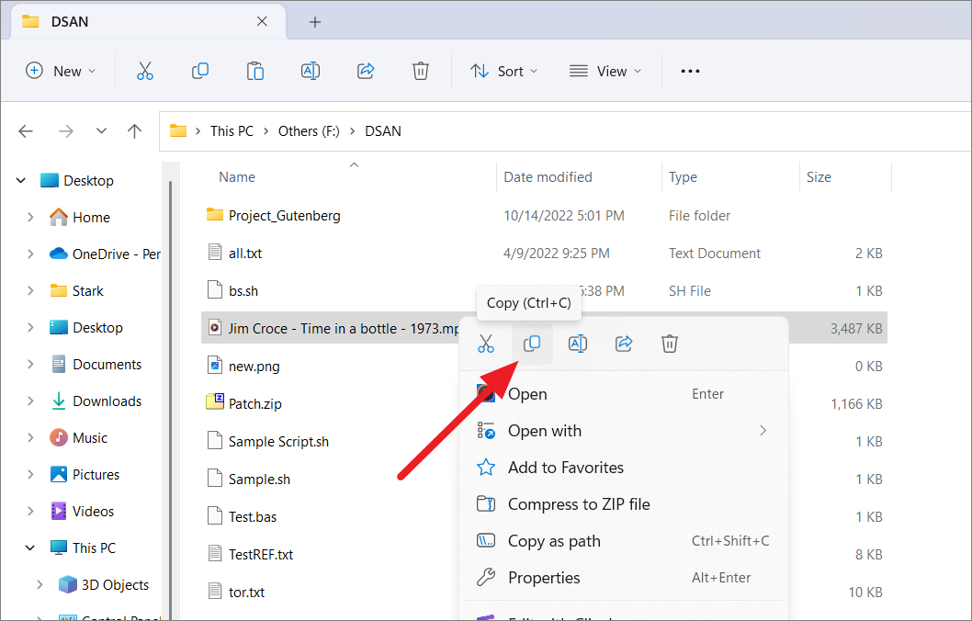Select the TestREF.txt file
The image size is (972, 621).
click(260, 555)
